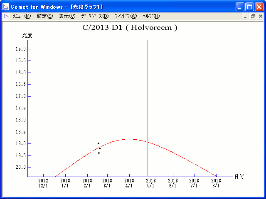Click the 18.0 magnitude label
This screenshot has height=199, width=266.
(21, 120)
